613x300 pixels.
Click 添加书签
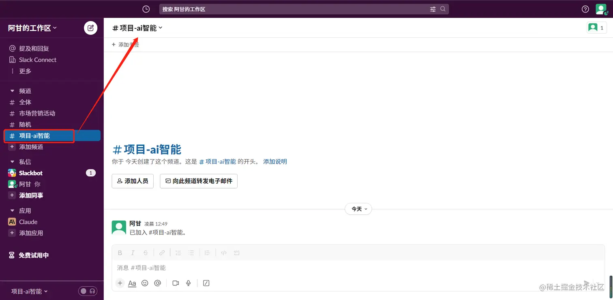pos(126,45)
